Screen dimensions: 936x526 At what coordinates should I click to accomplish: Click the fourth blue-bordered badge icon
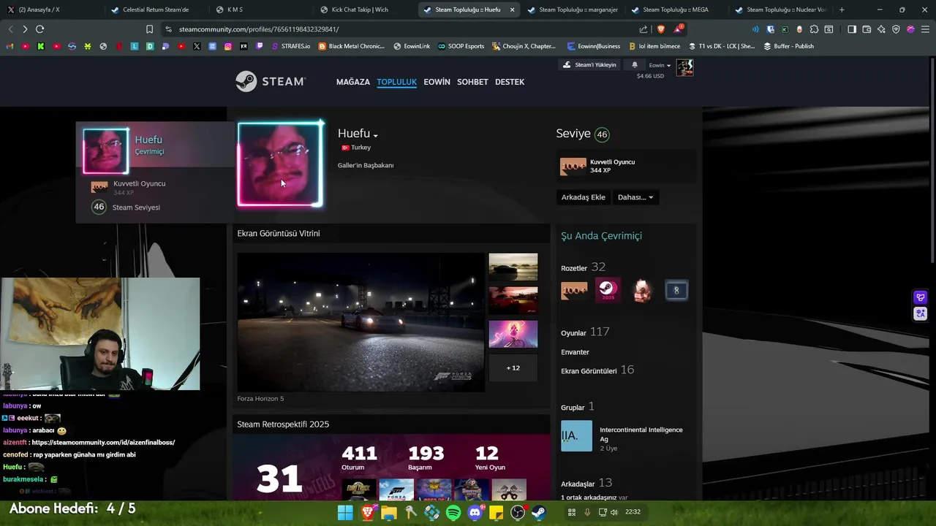tap(676, 290)
